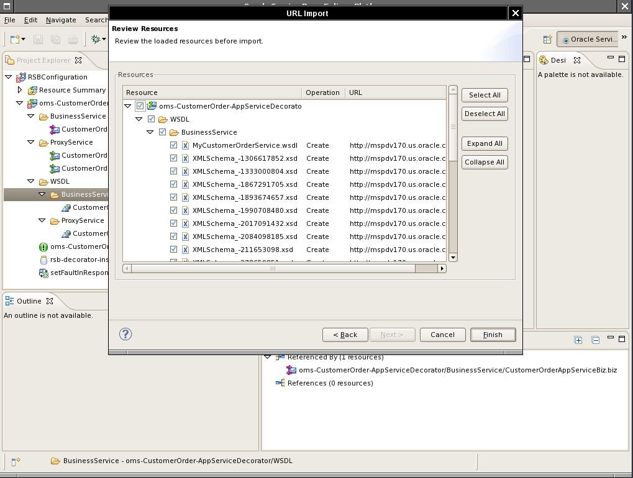Collapse the oms-CustomerOrder-AppServiceDecorator node in dialog
This screenshot has height=478, width=633.
pyautogui.click(x=127, y=106)
